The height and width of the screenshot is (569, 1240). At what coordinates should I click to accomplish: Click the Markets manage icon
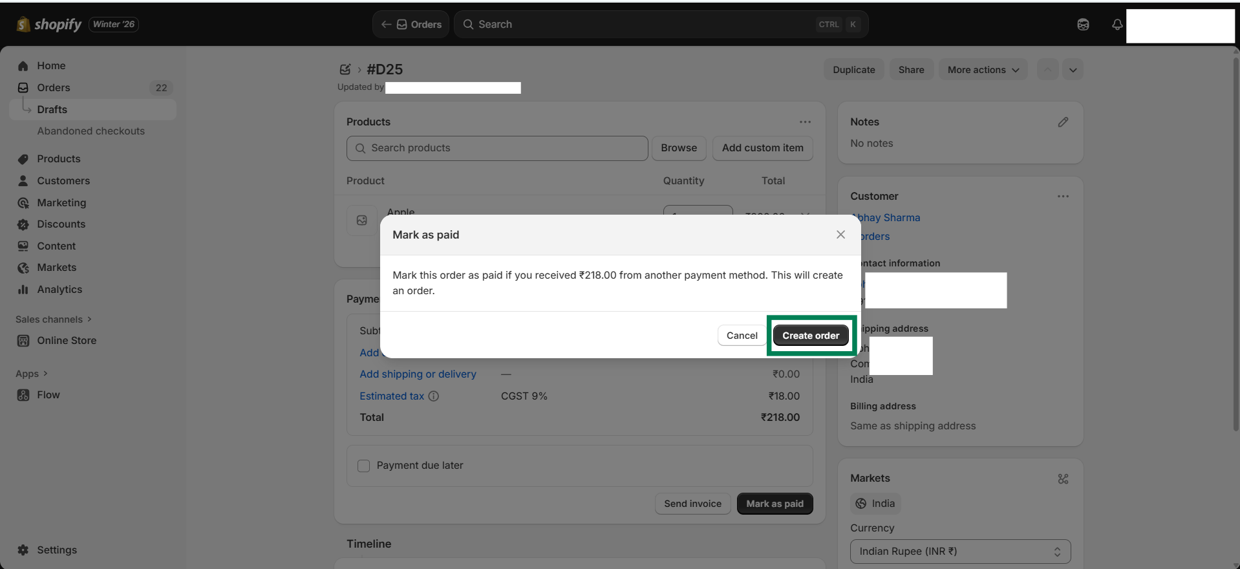(x=1063, y=479)
